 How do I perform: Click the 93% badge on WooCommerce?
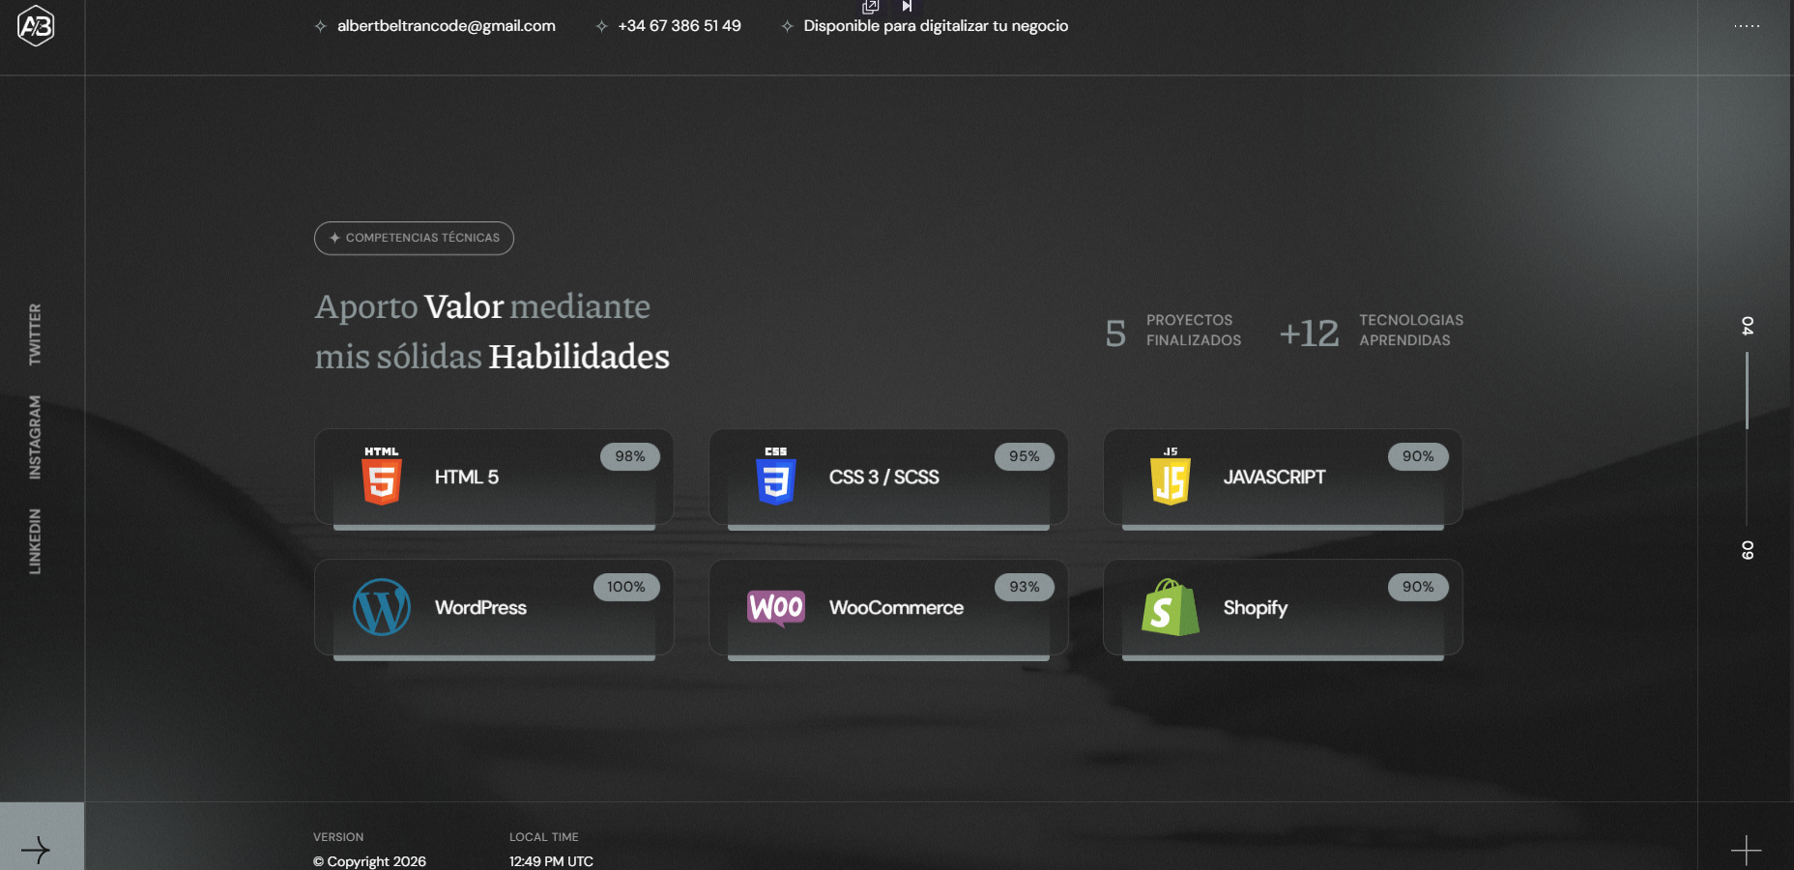point(1025,587)
